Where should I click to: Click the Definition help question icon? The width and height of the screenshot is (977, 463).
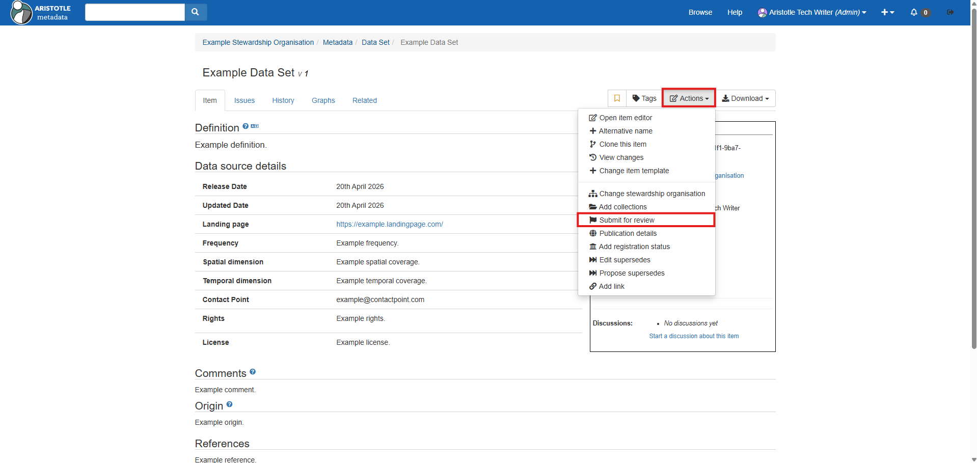pos(246,126)
